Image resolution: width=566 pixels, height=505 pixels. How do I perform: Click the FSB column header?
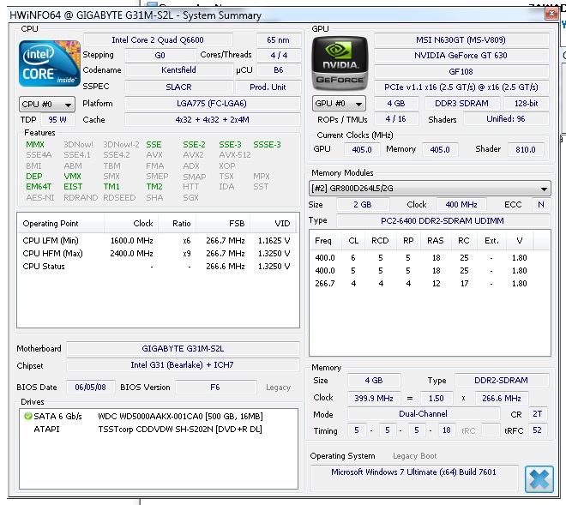[223, 224]
